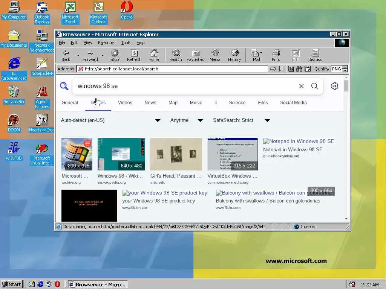386x289 pixels.
Task: Select the Opera desktop icon
Action: tap(127, 10)
